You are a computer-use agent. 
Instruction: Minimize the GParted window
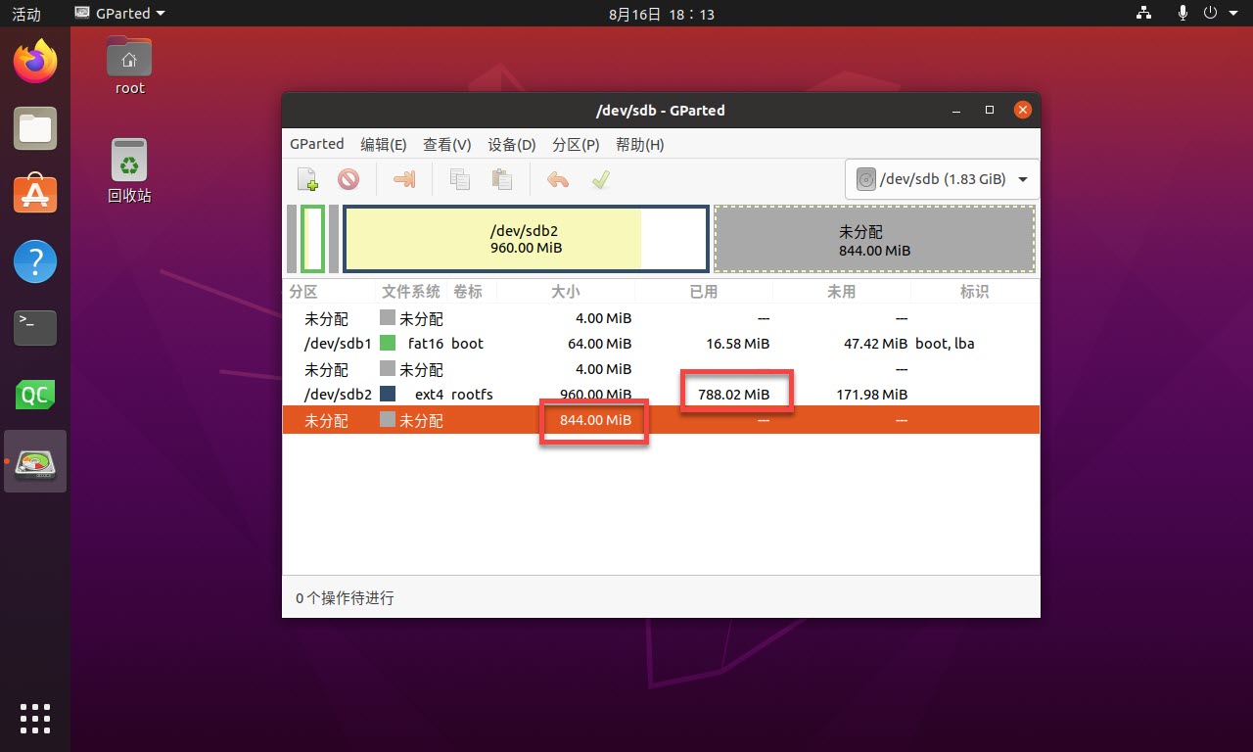pos(956,110)
